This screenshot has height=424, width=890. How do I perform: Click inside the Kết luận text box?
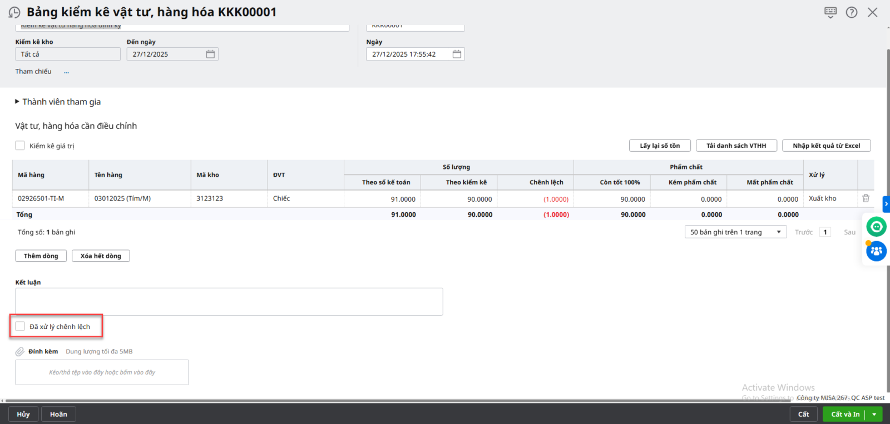(229, 302)
